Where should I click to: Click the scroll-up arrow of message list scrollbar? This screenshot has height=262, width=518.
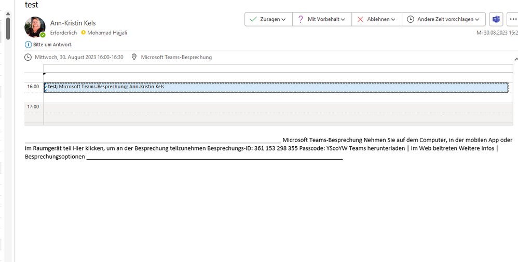click(x=8, y=13)
